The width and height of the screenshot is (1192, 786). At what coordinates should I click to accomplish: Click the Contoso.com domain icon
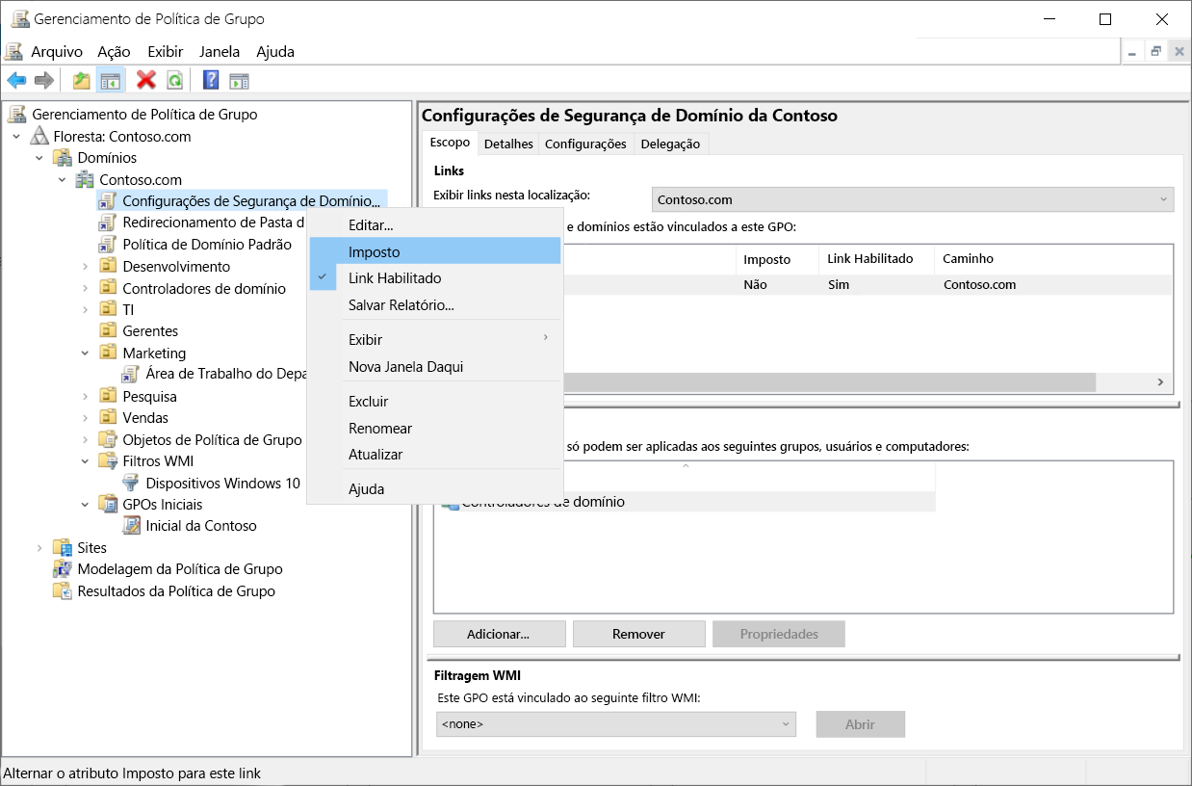86,179
